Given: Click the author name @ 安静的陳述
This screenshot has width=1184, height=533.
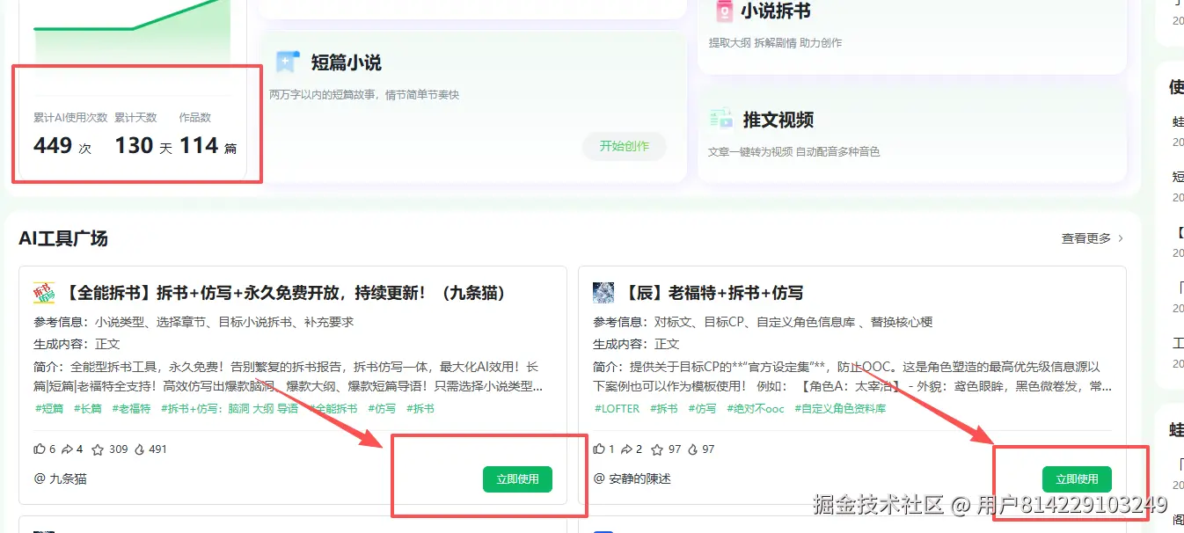Looking at the screenshot, I should pyautogui.click(x=632, y=479).
